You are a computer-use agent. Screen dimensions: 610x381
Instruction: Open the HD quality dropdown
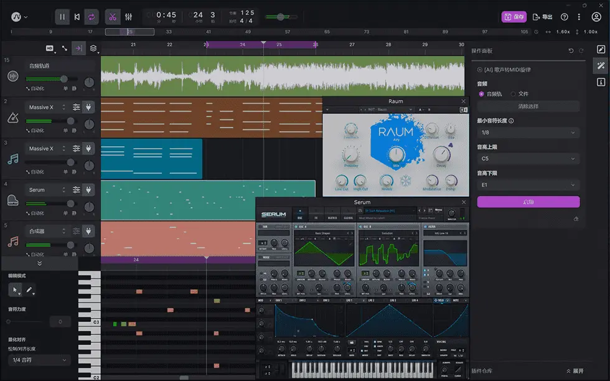point(50,49)
